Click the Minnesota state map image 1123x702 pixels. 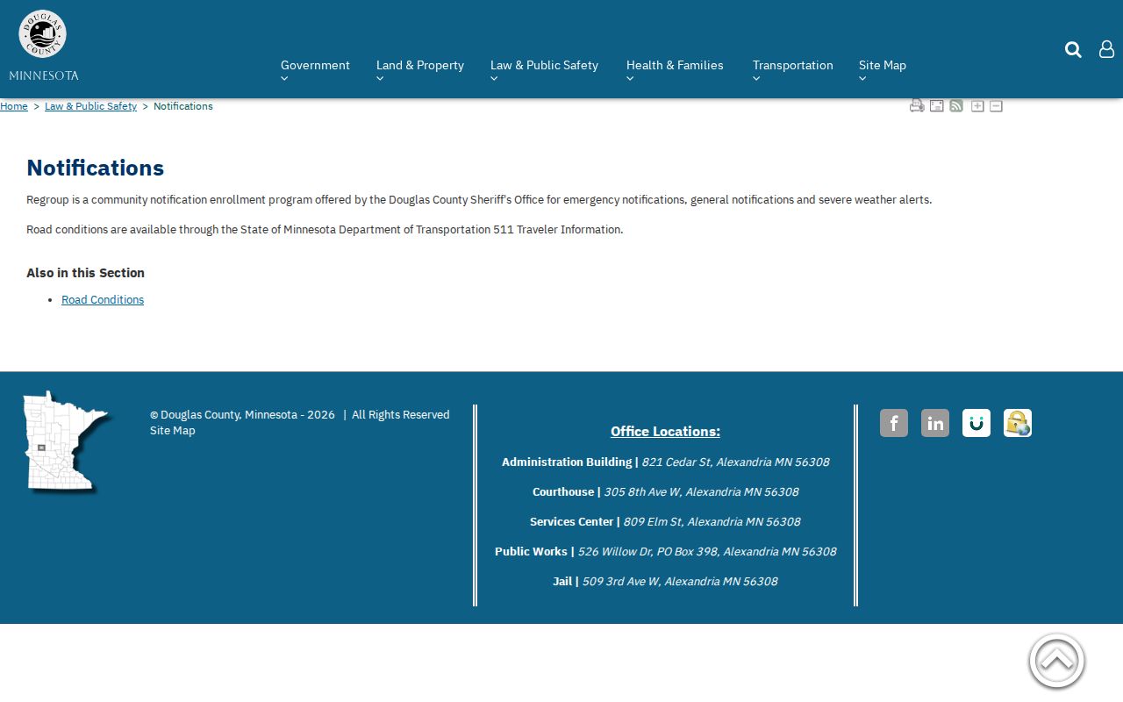[x=68, y=441]
